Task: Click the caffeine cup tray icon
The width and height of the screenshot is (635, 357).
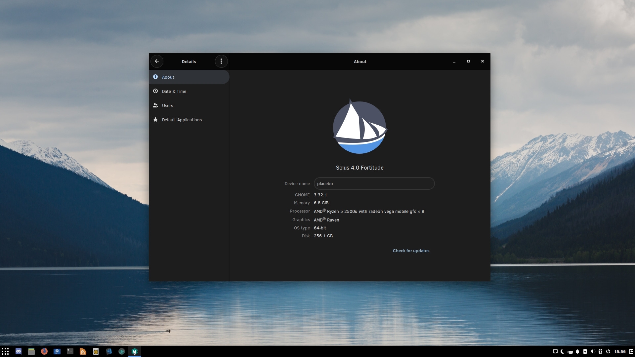Action: click(570, 352)
